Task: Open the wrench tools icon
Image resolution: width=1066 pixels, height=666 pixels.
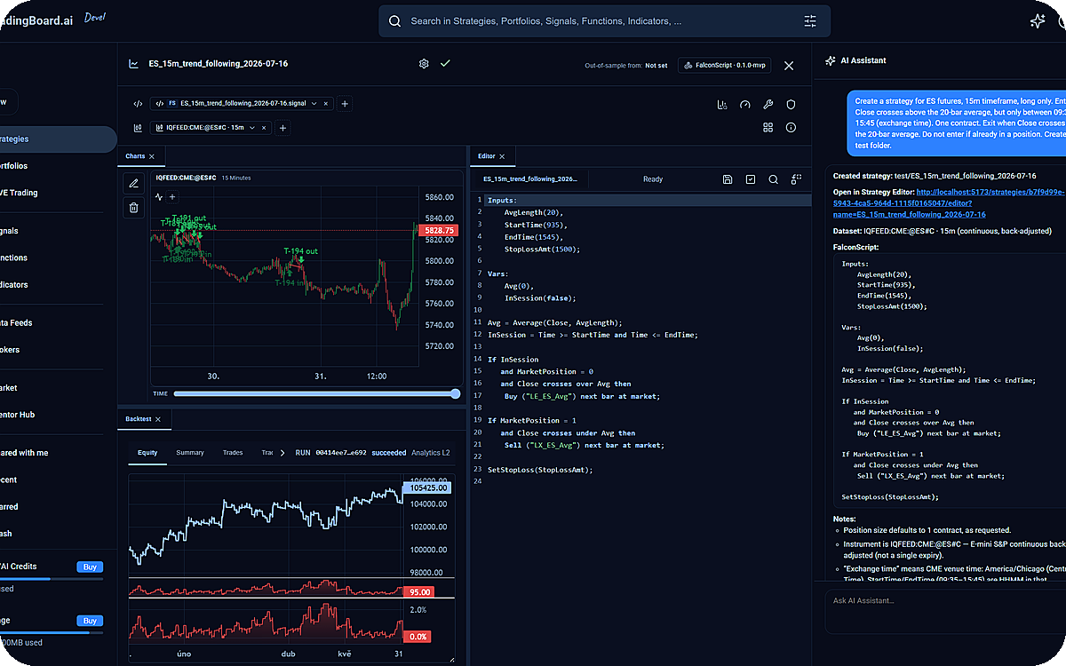Action: click(768, 104)
